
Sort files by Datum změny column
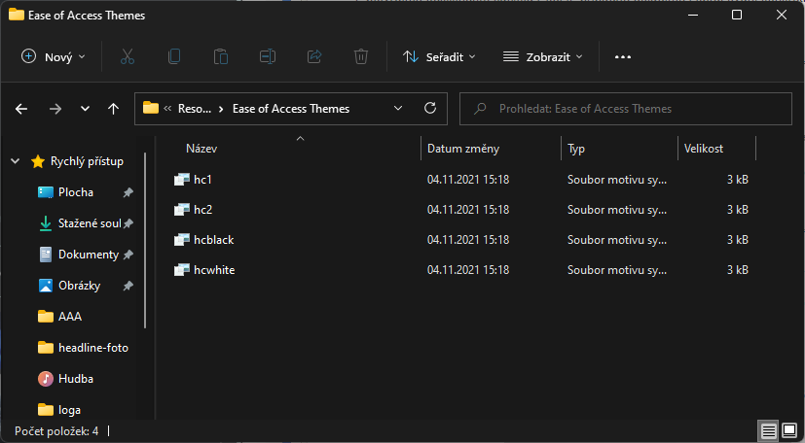click(463, 149)
